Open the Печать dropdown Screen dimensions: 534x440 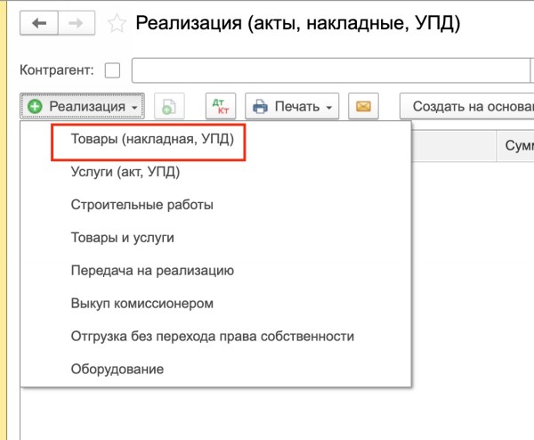coord(292,106)
